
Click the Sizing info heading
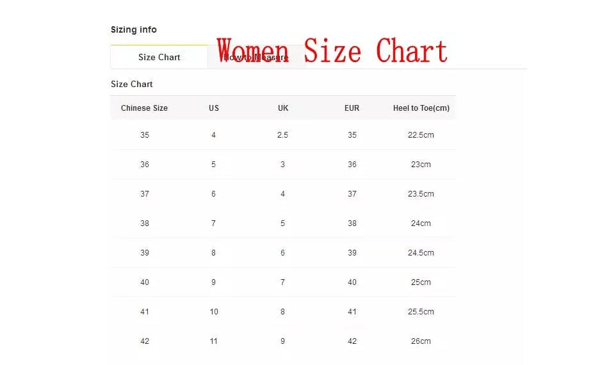(134, 29)
